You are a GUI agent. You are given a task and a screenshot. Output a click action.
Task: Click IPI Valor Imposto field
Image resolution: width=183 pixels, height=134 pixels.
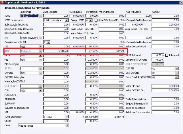pyautogui.click(x=111, y=38)
